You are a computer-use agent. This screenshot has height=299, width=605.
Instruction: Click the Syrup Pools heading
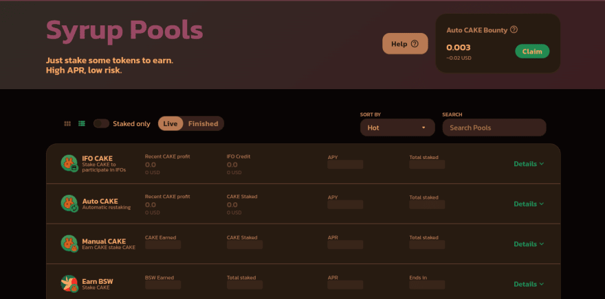[124, 30]
